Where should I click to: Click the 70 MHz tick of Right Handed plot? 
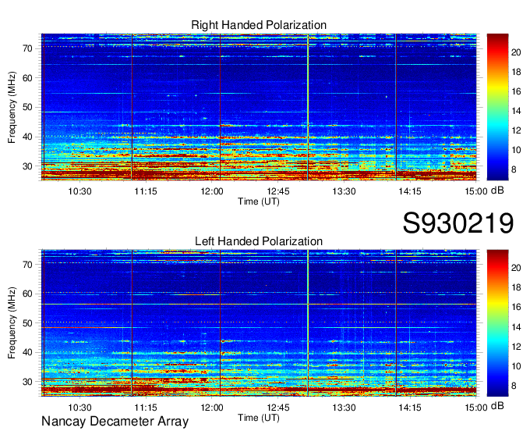[x=27, y=48]
